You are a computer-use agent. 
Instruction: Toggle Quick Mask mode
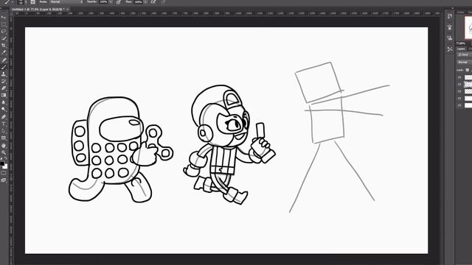4,174
